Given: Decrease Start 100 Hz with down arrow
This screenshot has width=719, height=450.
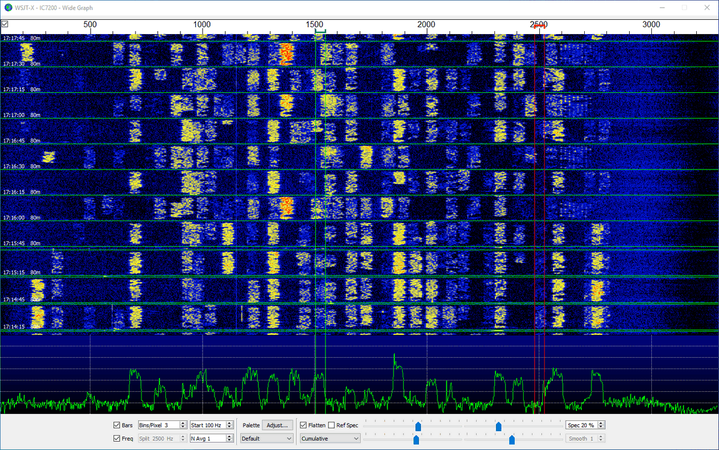Looking at the screenshot, I should pos(230,428).
